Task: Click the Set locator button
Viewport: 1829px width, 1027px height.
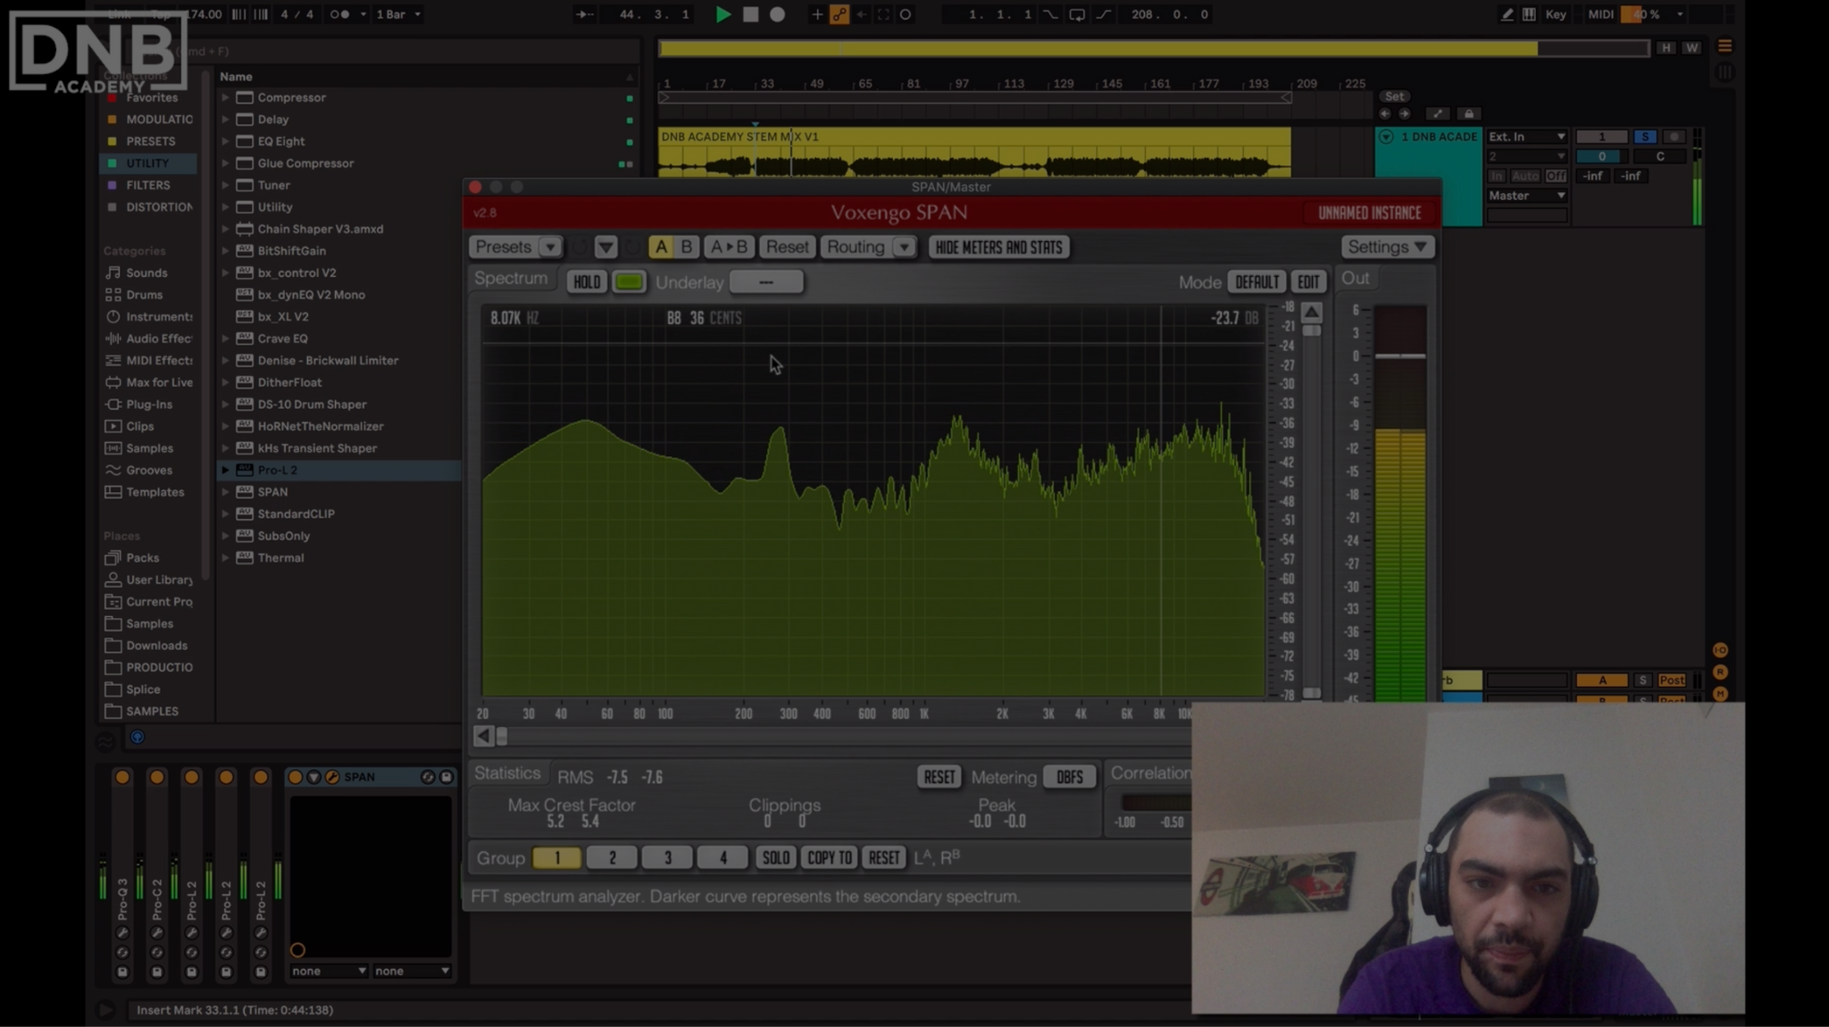Action: 1394,96
